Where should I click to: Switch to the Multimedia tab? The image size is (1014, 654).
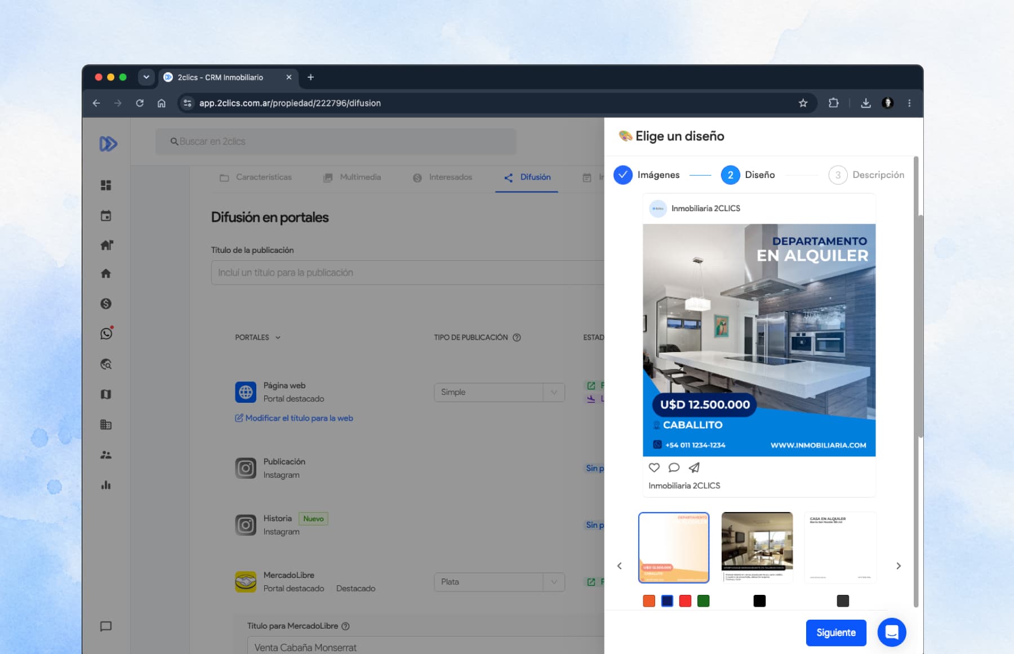(x=352, y=177)
